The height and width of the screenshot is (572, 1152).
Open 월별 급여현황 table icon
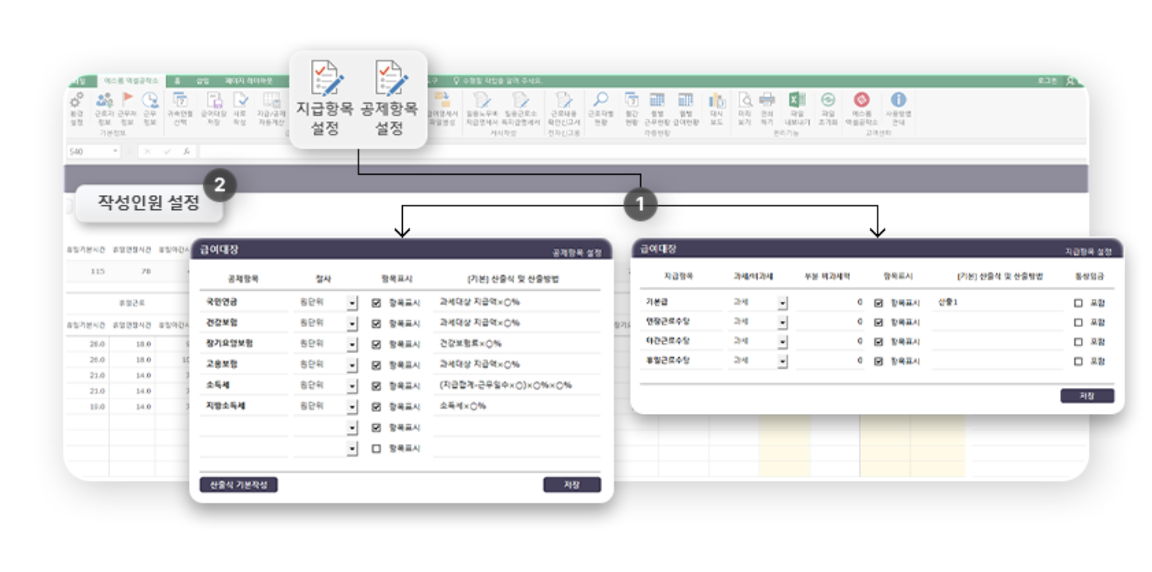[686, 100]
